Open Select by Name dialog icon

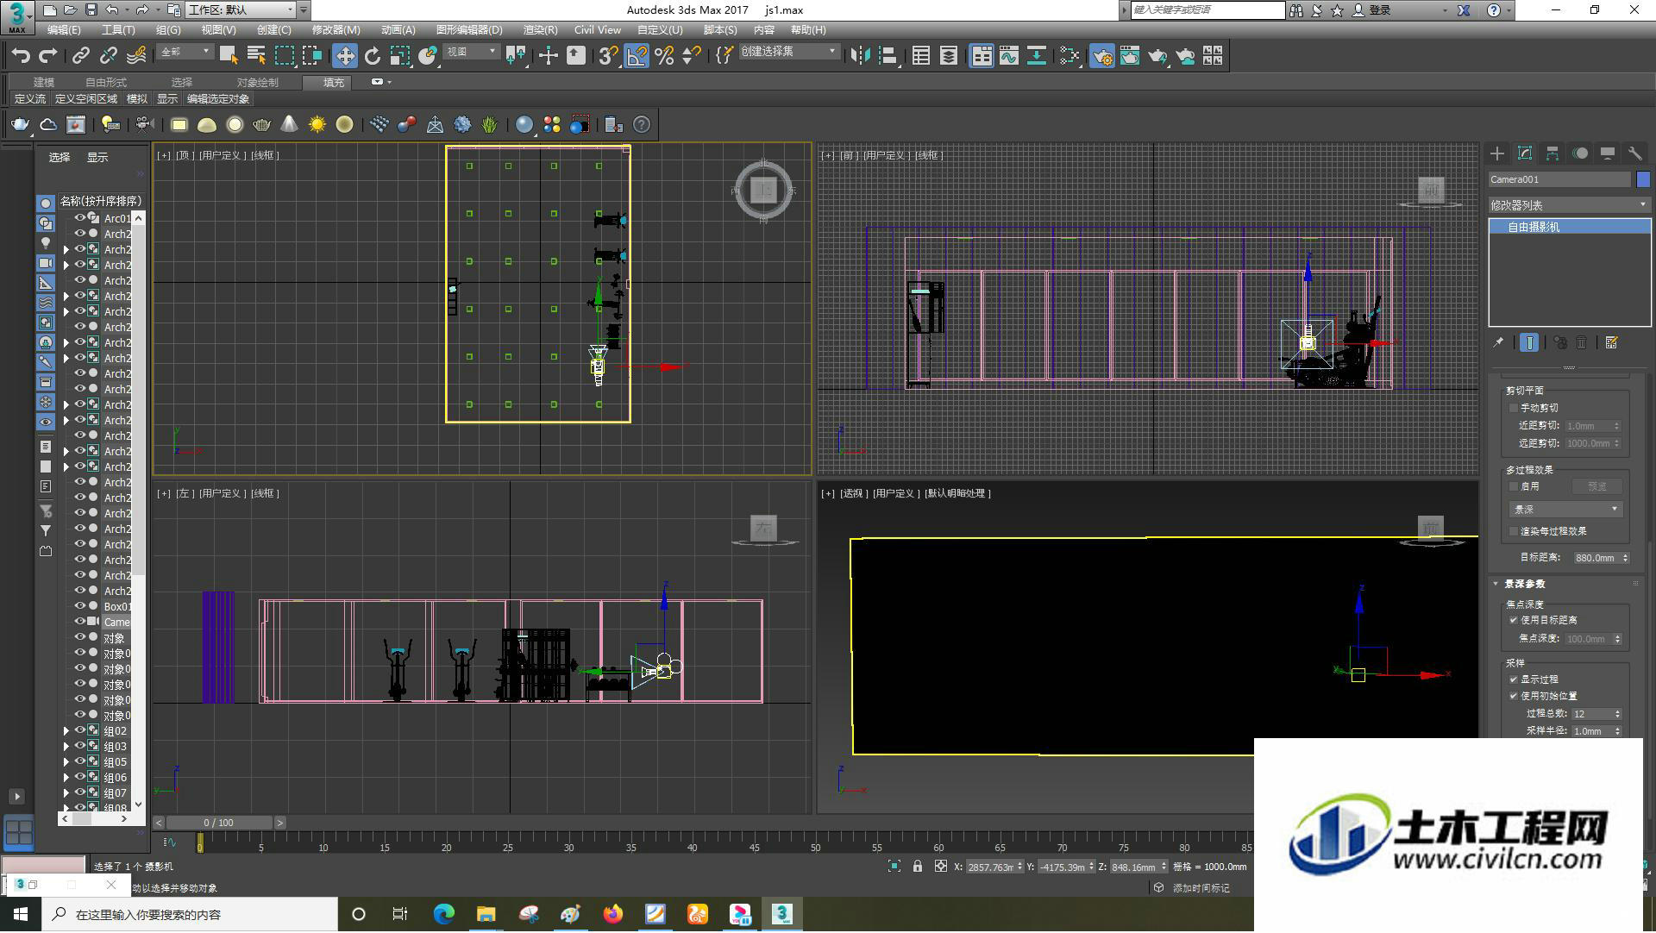[256, 56]
